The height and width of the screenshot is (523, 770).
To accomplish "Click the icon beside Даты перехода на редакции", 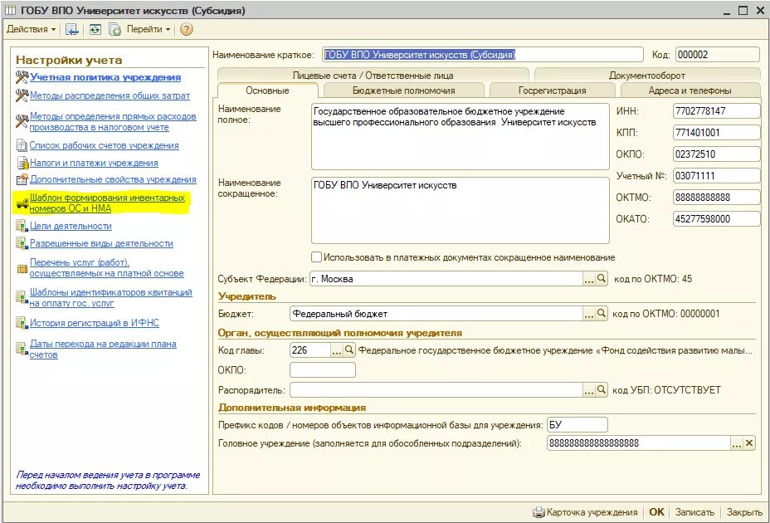I will (x=22, y=349).
